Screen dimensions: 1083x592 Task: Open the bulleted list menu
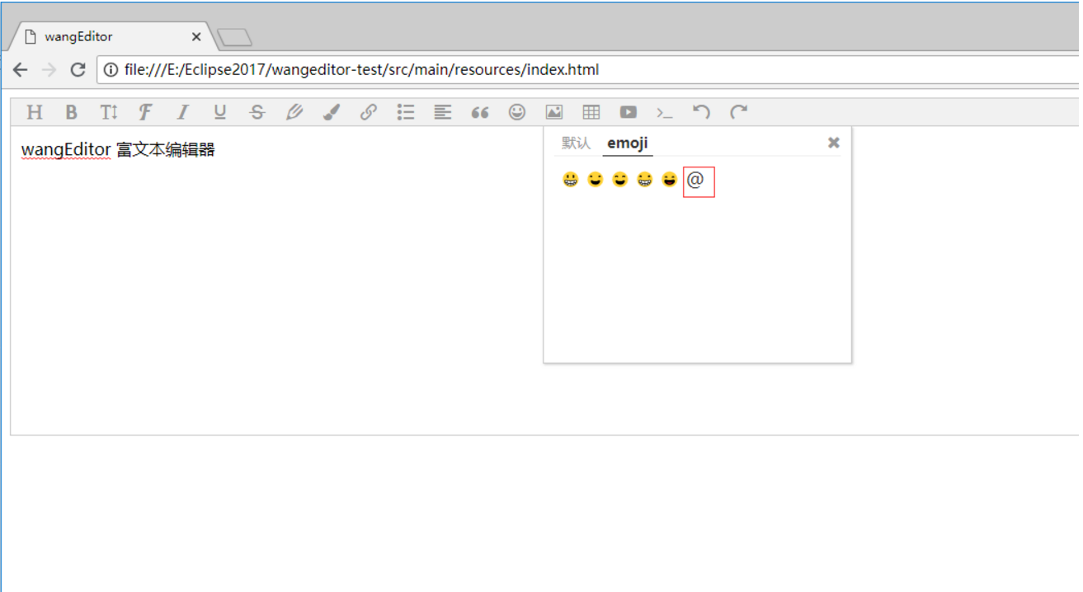coord(406,112)
